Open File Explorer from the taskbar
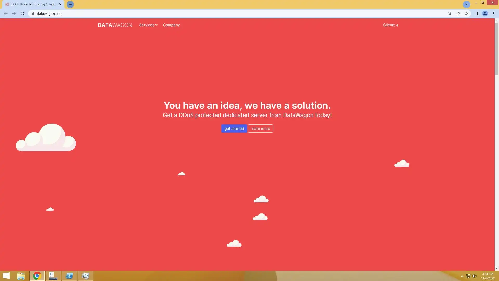Image resolution: width=499 pixels, height=281 pixels. point(21,276)
